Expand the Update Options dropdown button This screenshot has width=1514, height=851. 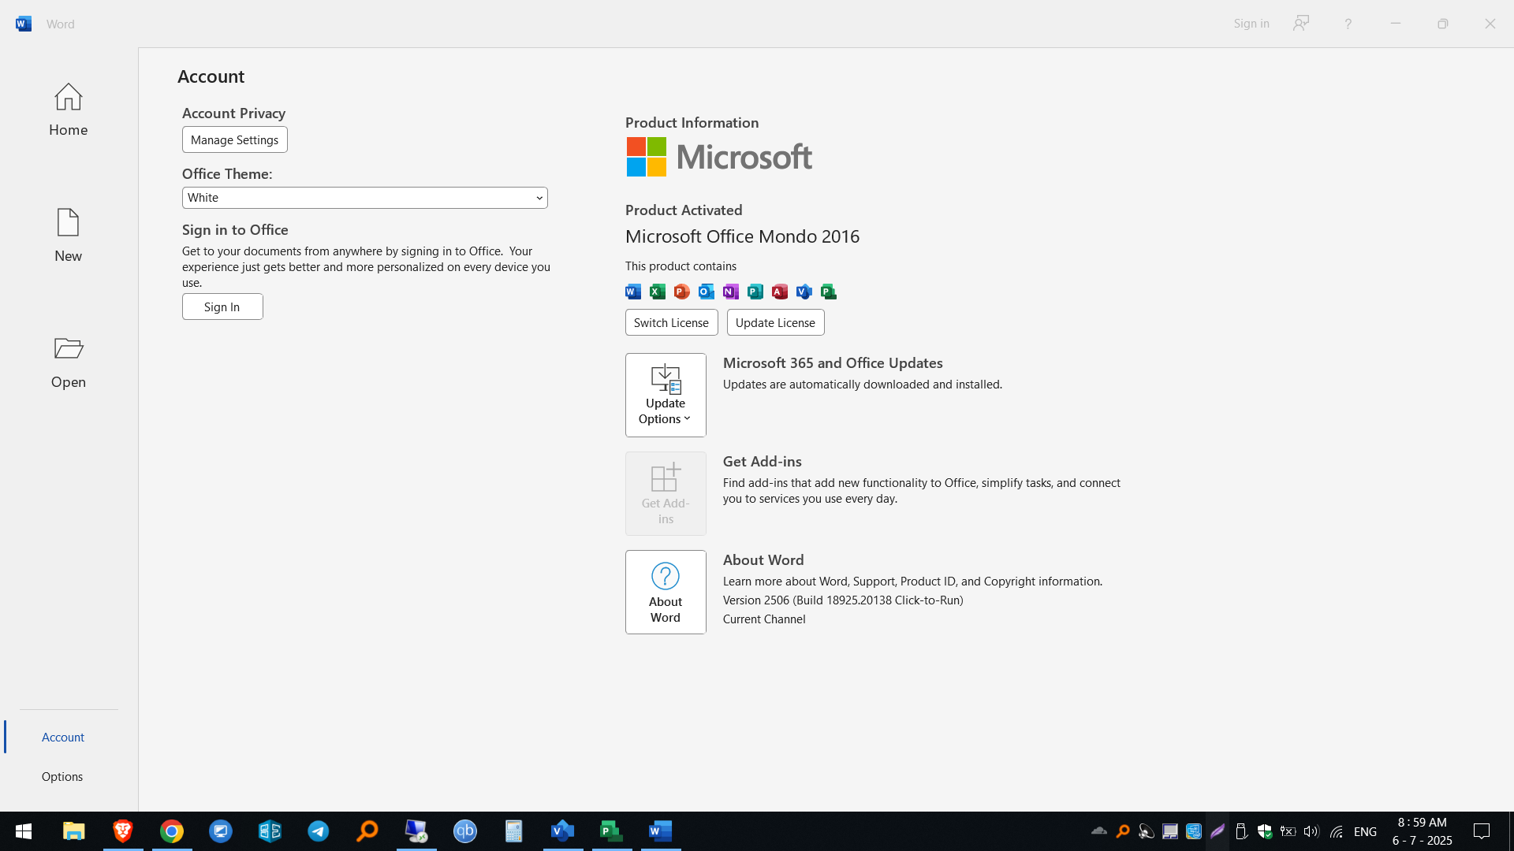tap(666, 395)
